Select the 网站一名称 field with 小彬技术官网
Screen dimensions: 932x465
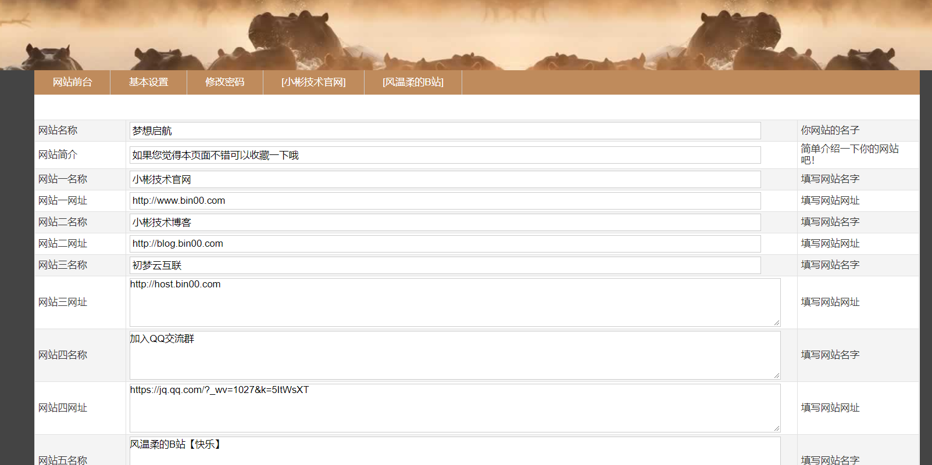click(445, 179)
